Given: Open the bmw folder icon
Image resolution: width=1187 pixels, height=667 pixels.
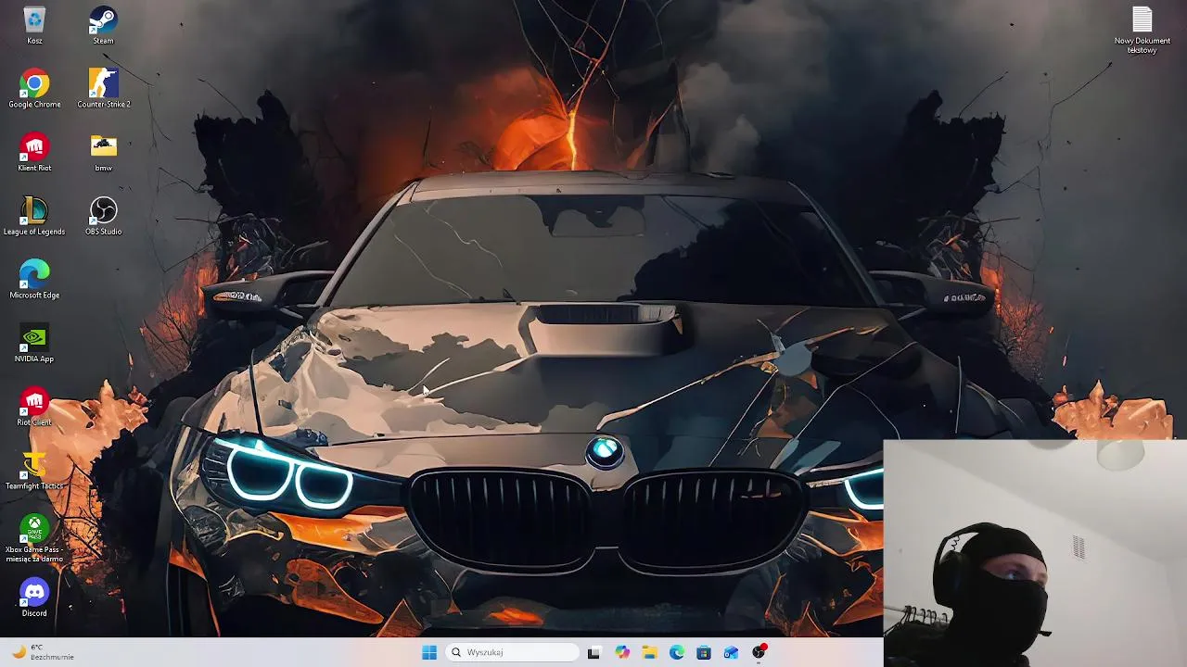Looking at the screenshot, I should pyautogui.click(x=103, y=153).
